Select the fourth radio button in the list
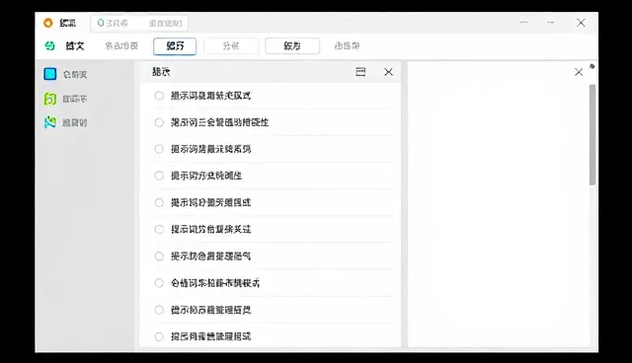 coord(159,176)
